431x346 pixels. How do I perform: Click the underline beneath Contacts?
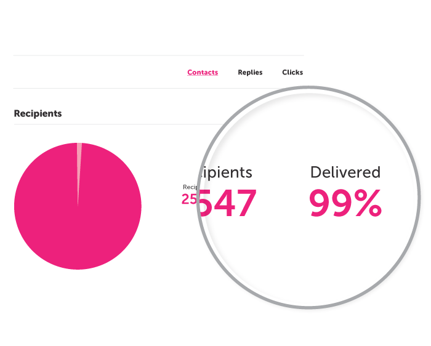pyautogui.click(x=203, y=75)
